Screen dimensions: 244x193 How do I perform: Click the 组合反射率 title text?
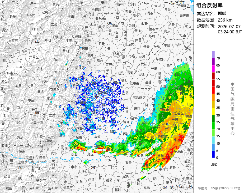209,6
